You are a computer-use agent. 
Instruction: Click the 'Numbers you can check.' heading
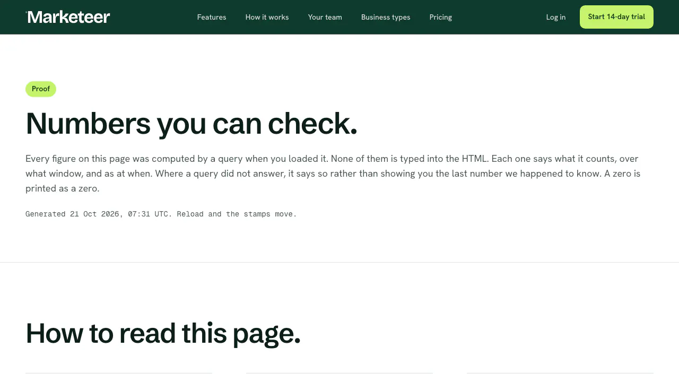tap(191, 124)
